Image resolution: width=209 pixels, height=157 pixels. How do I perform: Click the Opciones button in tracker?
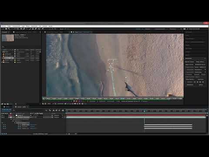pyautogui.click(x=201, y=79)
